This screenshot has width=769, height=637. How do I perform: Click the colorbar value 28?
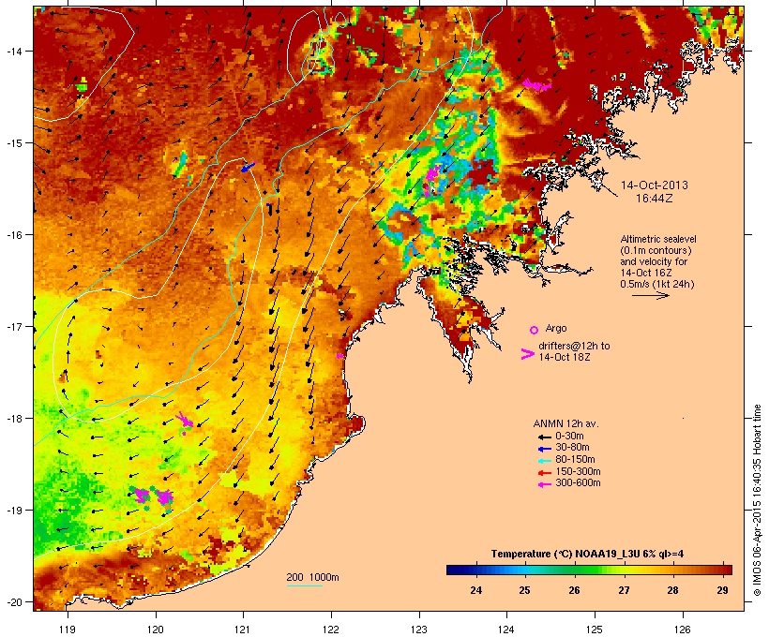pos(673,590)
